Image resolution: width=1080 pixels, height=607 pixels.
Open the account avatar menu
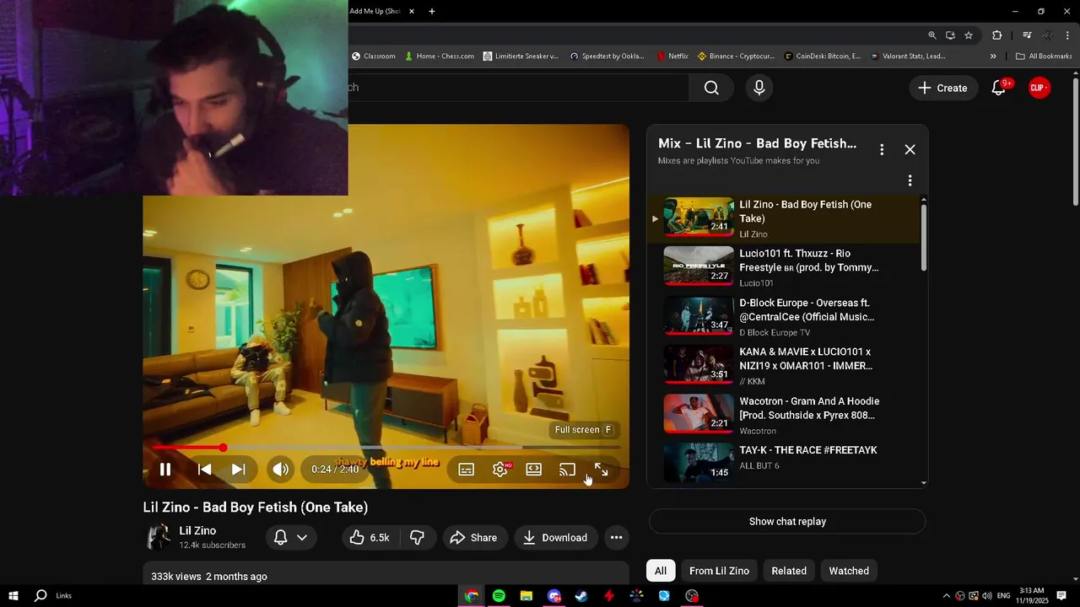pos(1039,88)
